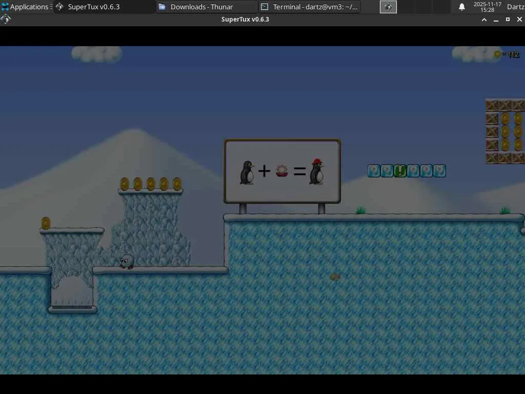This screenshot has height=394, width=525.
Task: Switch to the SuperTux v0.6.3 taskbar button
Action: pos(105,7)
